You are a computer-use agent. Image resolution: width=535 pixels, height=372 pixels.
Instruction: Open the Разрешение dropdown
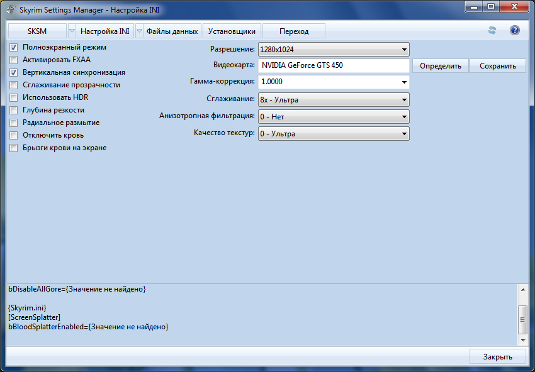point(334,49)
